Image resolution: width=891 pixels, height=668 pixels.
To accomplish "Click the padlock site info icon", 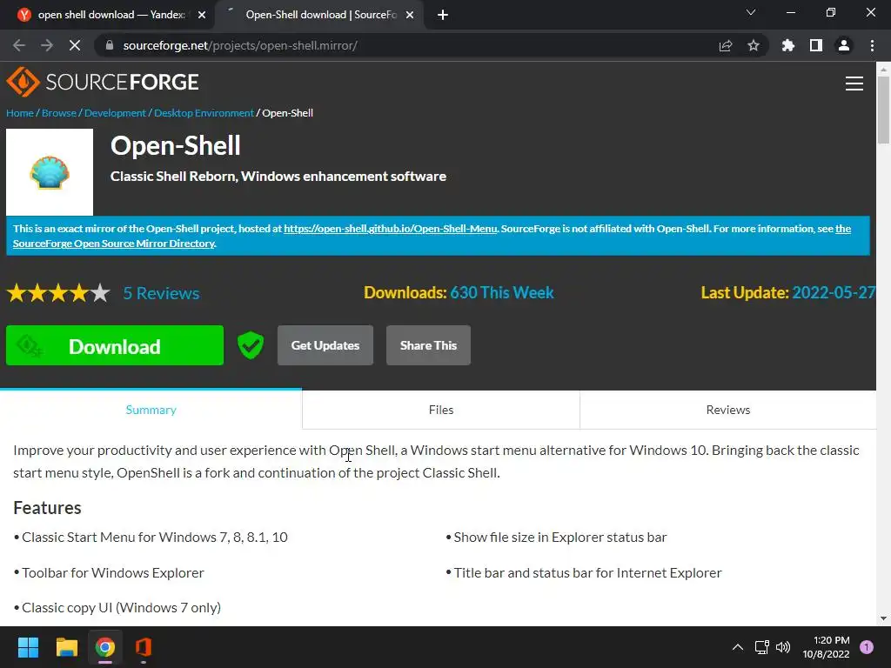I will coord(110,45).
